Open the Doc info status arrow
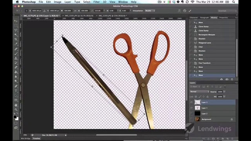Image resolution: width=251 pixels, height=141 pixels. click(65, 135)
